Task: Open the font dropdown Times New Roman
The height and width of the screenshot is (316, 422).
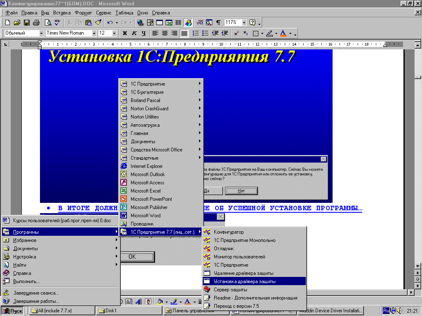Action: coord(94,33)
